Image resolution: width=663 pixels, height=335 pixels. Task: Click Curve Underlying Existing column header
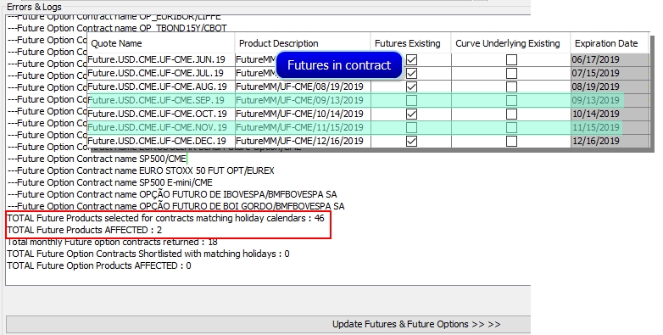click(510, 43)
